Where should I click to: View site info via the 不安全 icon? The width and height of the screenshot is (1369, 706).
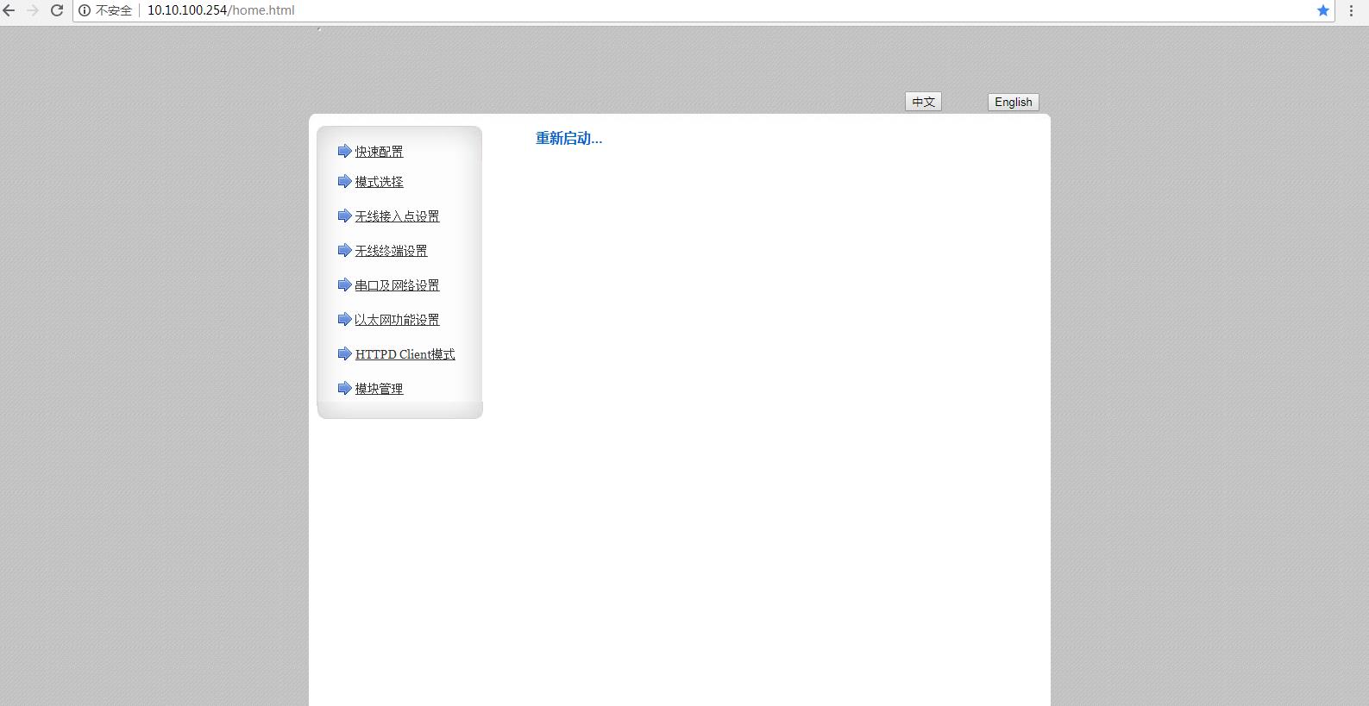coord(85,10)
